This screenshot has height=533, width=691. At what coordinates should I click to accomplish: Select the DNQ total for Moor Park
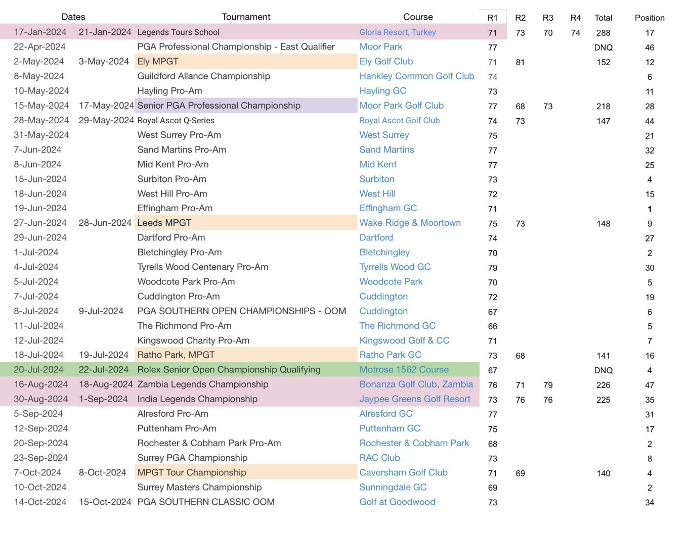click(603, 47)
